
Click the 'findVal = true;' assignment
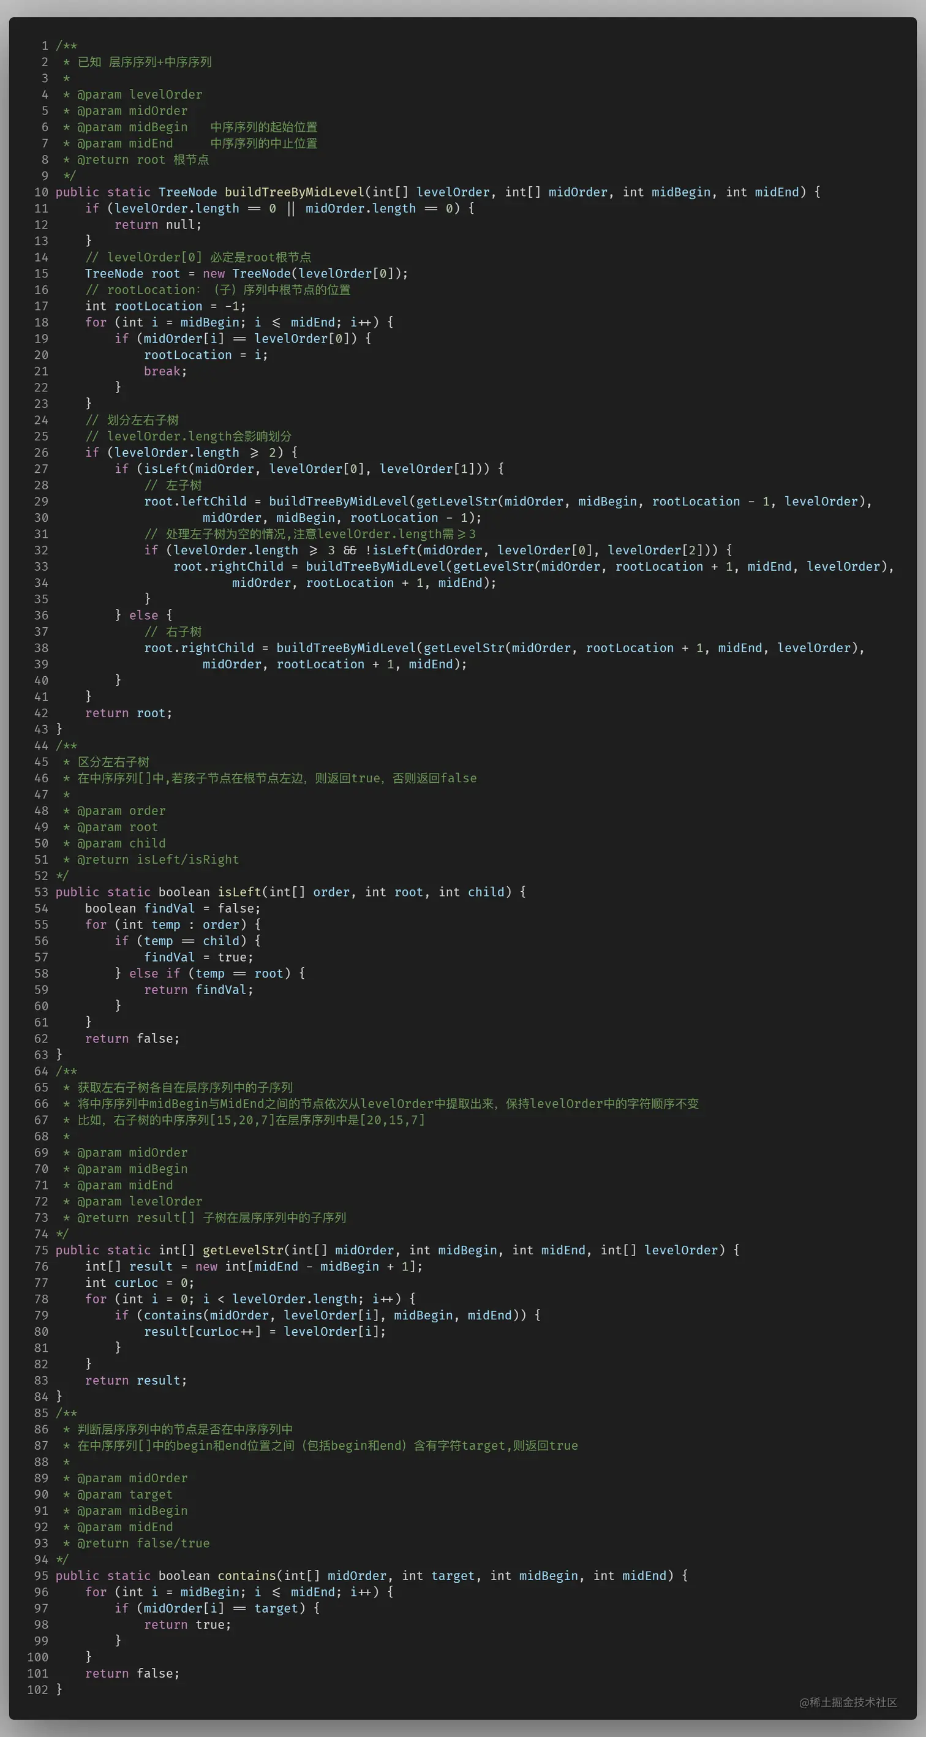198,957
